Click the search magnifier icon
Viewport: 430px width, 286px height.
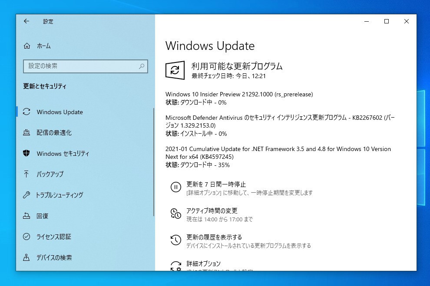(x=142, y=66)
